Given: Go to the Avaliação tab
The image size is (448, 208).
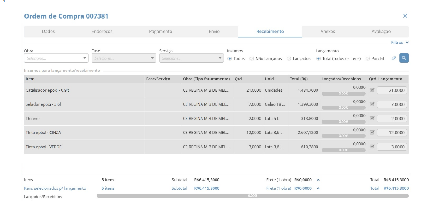Looking at the screenshot, I should 381,32.
